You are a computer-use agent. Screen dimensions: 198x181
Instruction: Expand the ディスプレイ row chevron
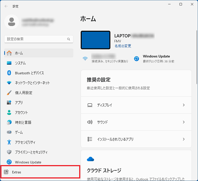[x=184, y=105]
